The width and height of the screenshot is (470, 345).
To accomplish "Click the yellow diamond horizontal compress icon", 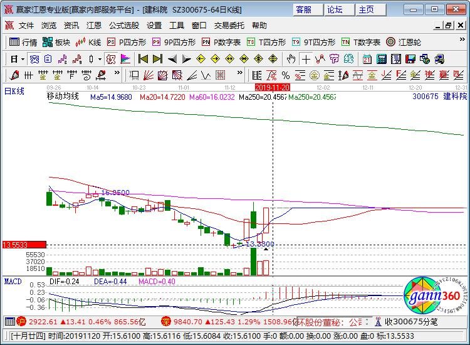I will click(x=244, y=59).
